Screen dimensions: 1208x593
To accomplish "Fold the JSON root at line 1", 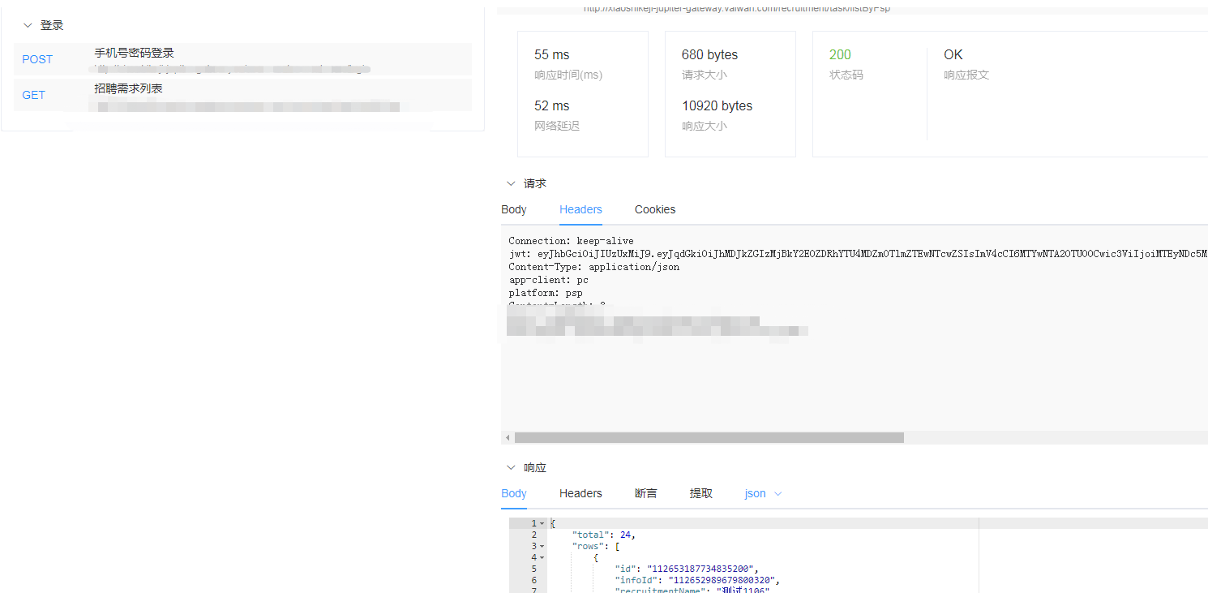I will 542,524.
